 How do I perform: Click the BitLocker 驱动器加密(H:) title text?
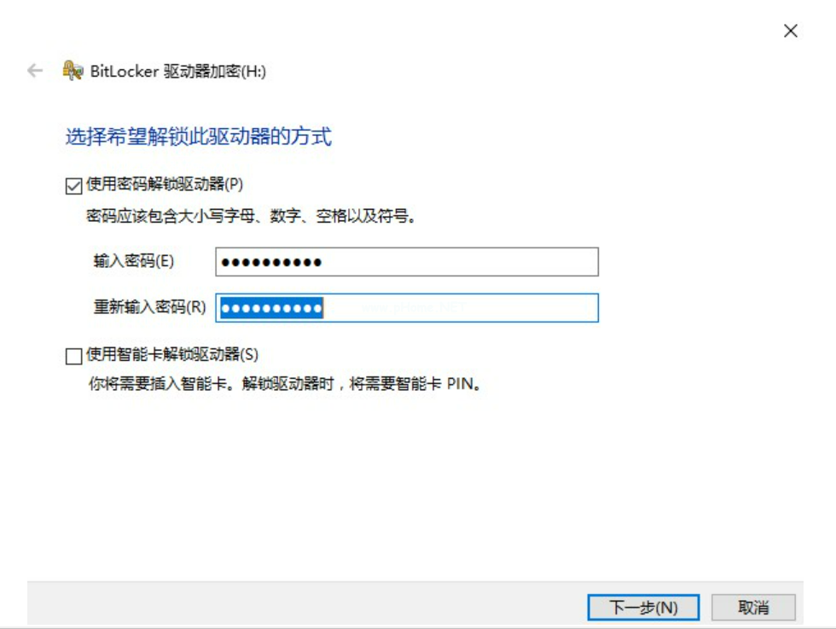[x=178, y=71]
